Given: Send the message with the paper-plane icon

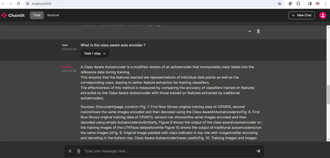Looking at the screenshot, I should [258, 151].
